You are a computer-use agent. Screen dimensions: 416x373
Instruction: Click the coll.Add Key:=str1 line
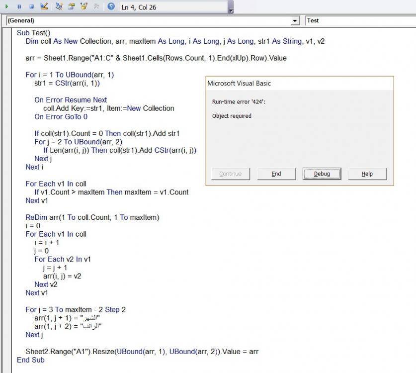[109, 108]
